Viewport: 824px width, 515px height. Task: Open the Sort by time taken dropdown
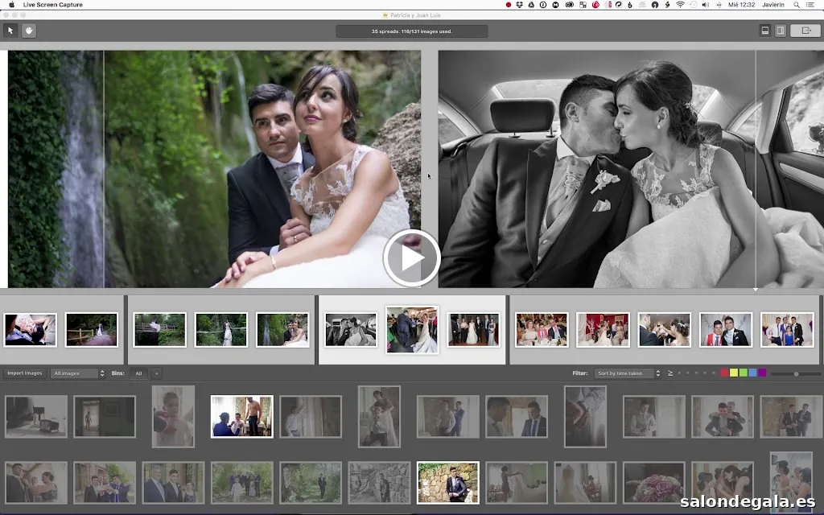click(628, 373)
